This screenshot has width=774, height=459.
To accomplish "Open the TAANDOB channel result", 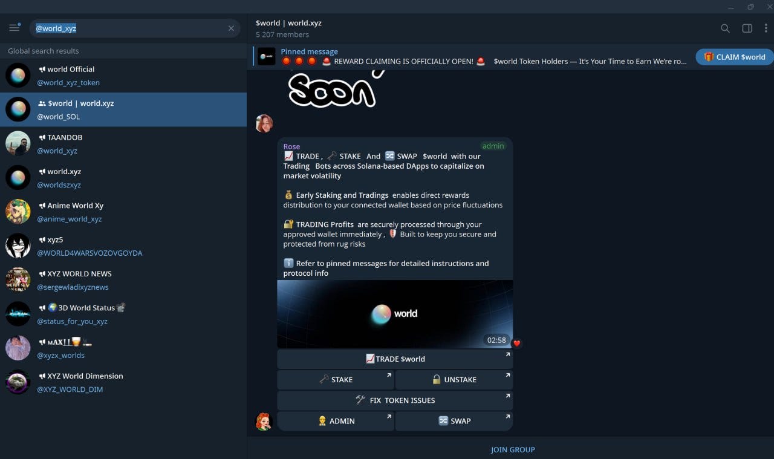I will [123, 144].
